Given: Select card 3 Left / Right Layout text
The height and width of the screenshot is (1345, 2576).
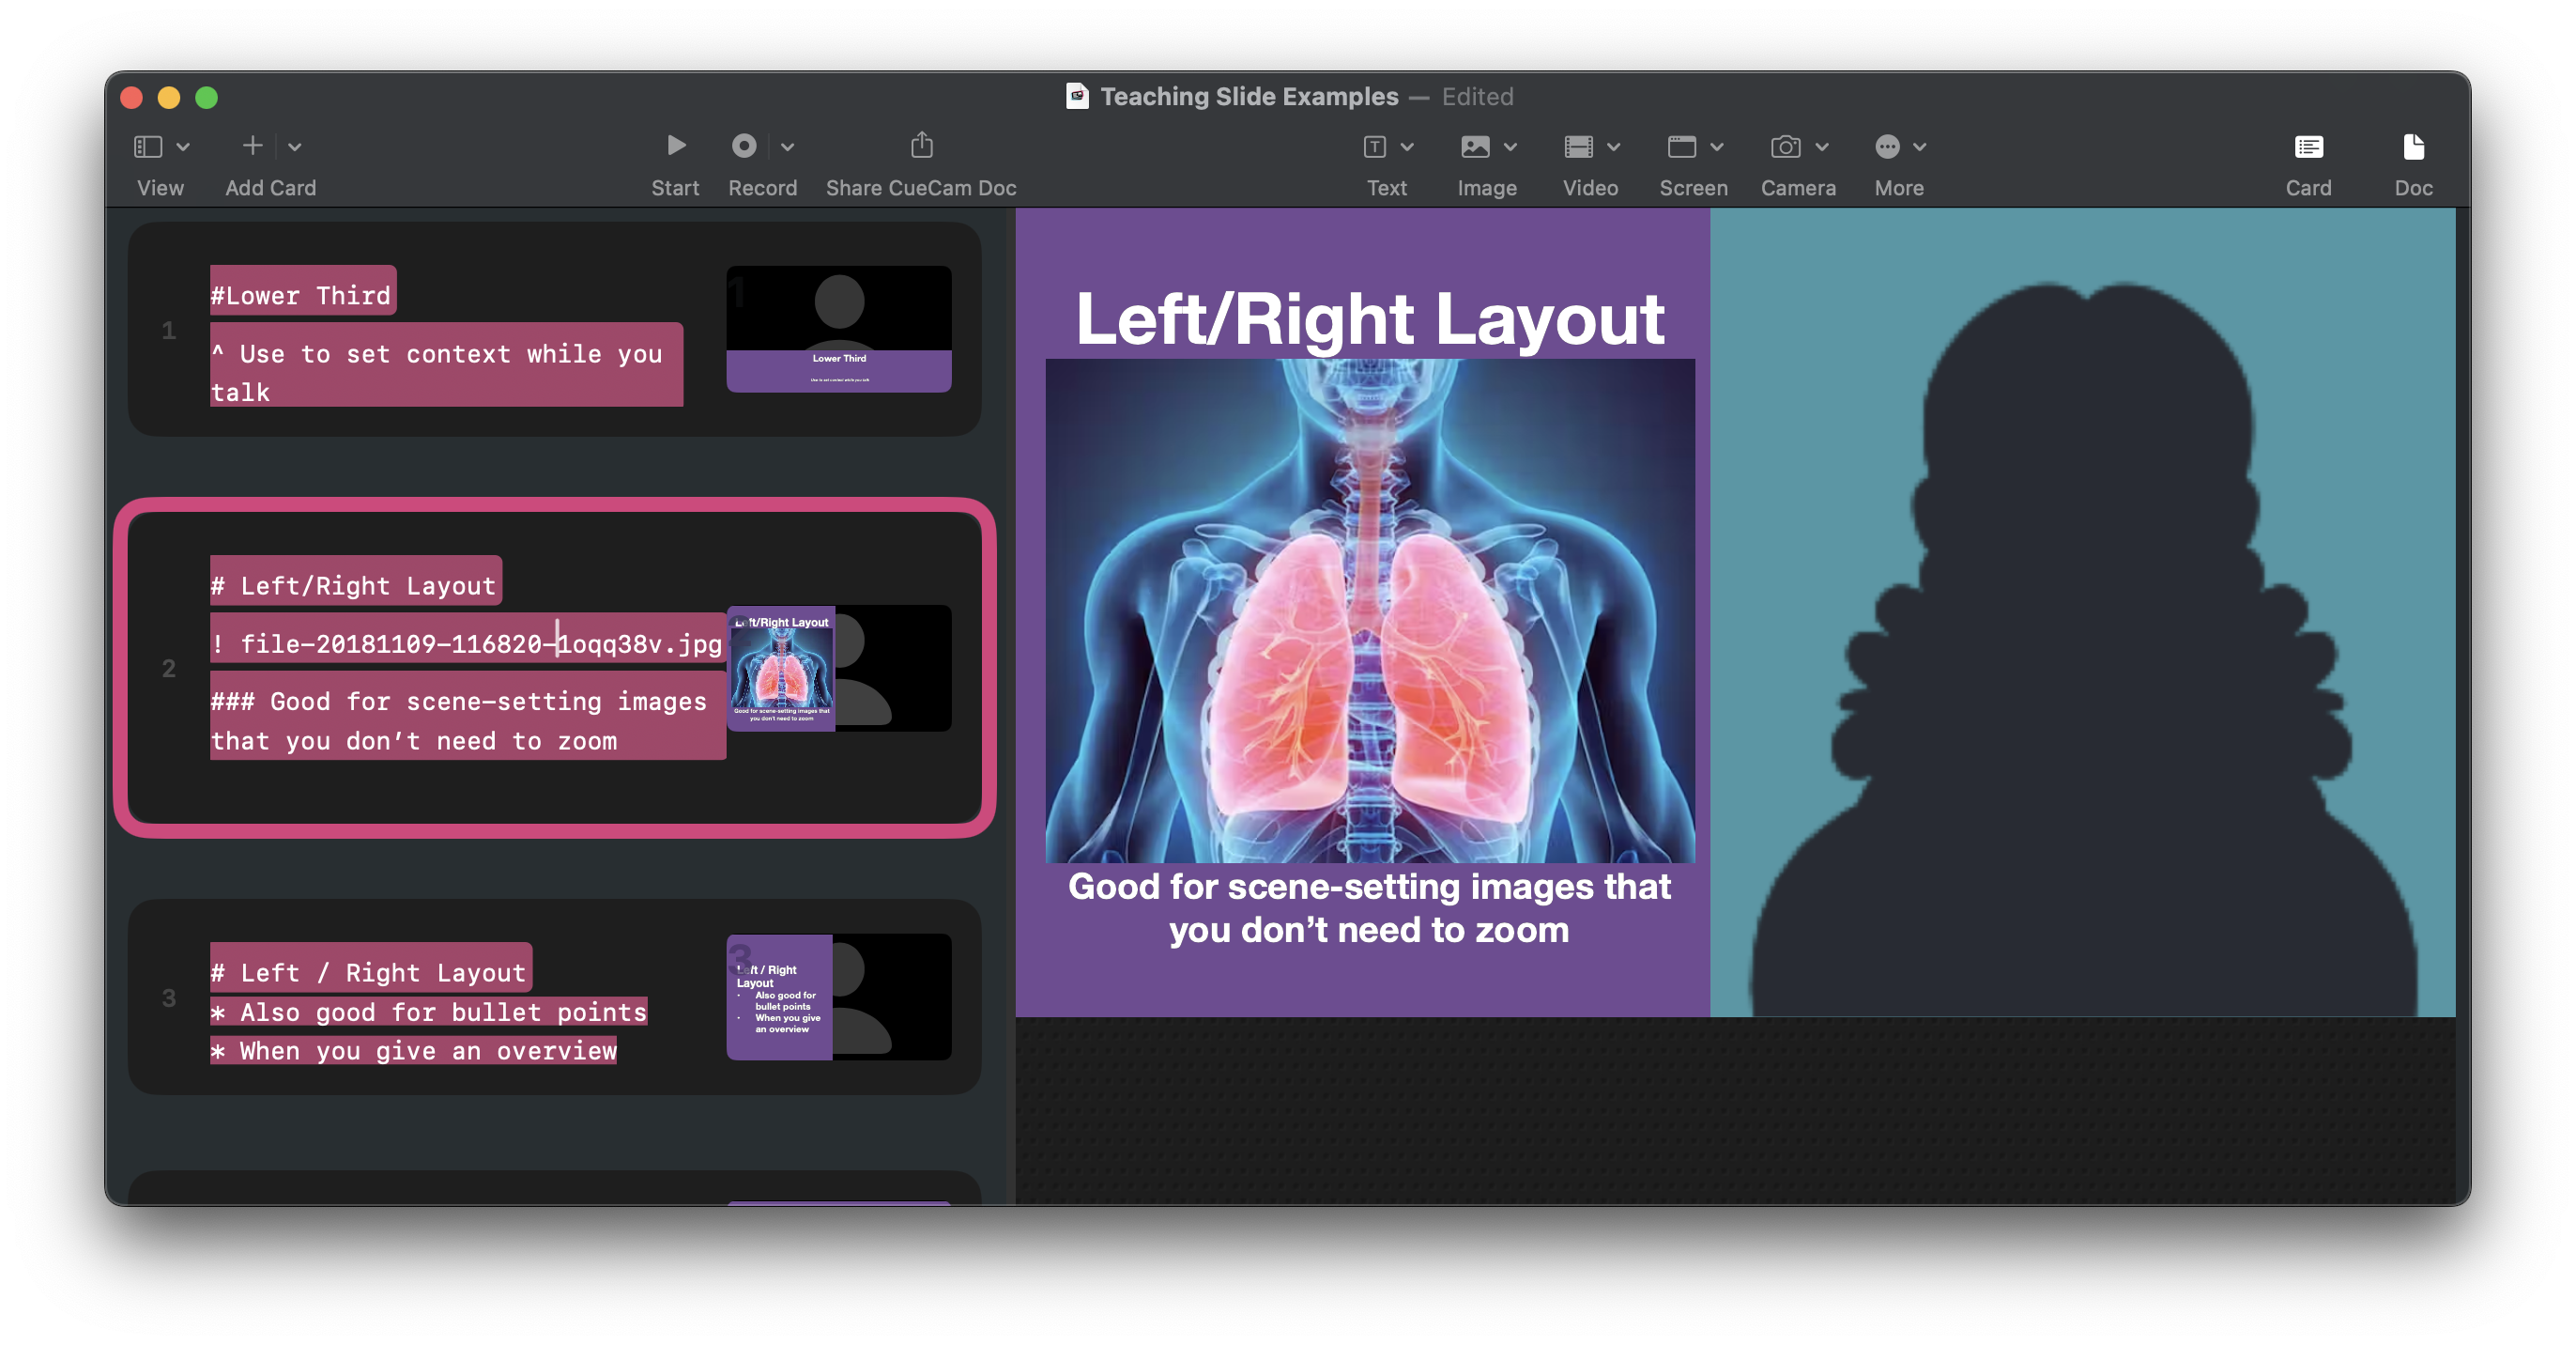Looking at the screenshot, I should coord(370,972).
